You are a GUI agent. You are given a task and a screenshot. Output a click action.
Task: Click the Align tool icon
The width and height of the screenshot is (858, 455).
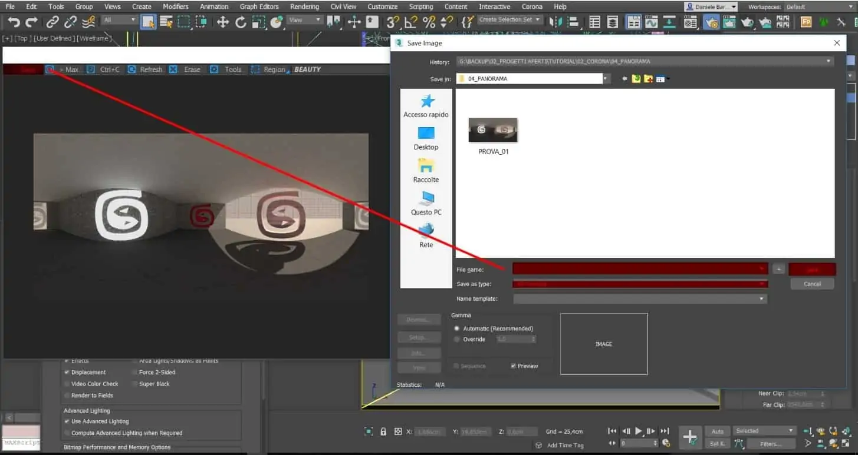pyautogui.click(x=573, y=22)
